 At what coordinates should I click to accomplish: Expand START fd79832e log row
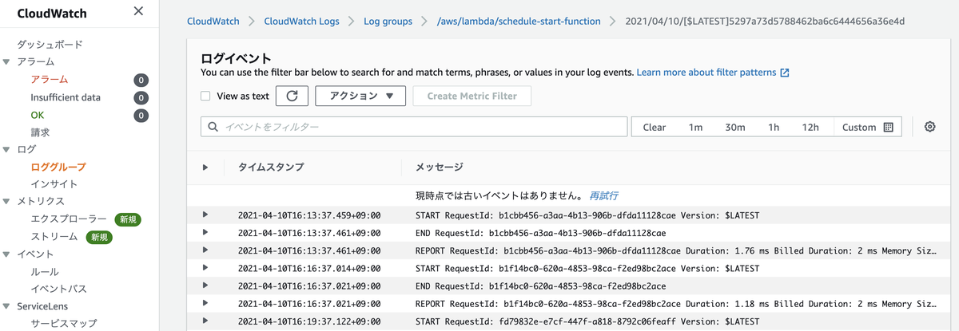click(205, 321)
